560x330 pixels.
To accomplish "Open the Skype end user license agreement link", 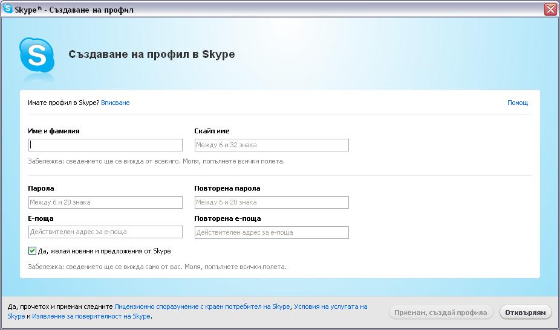I will coord(202,306).
